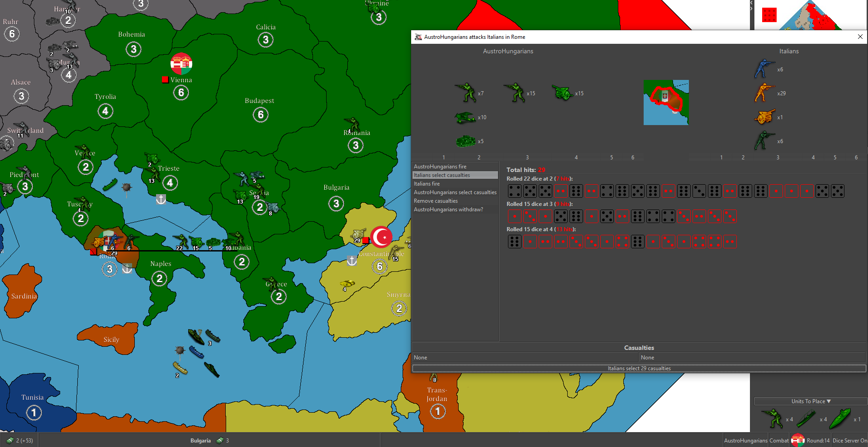Click the blue Italian infantry x6 icon
The width and height of the screenshot is (868, 447).
coord(764,69)
